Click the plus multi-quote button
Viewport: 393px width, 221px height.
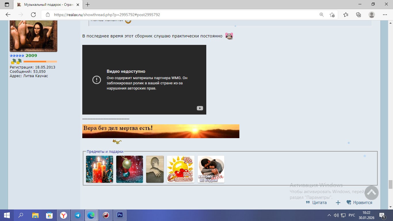pyautogui.click(x=338, y=203)
